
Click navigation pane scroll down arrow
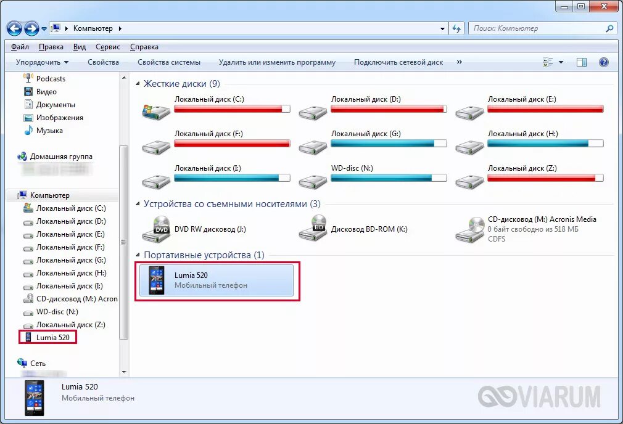(124, 372)
